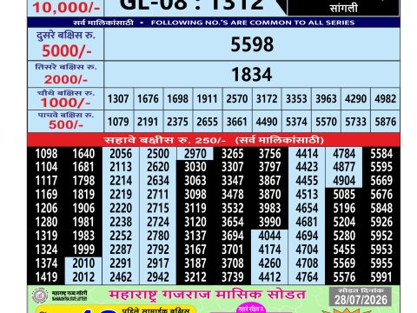Select fourth prize number 1307
The width and height of the screenshot is (417, 313).
[118, 99]
